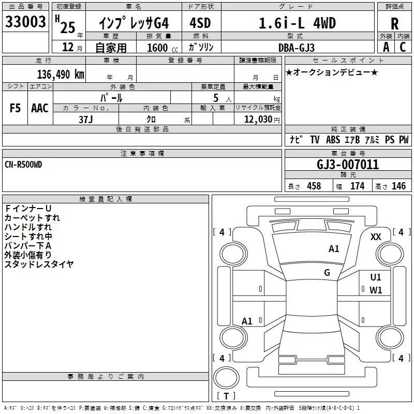The width and height of the screenshot is (414, 414).
Task: Select the スタッドレスタイヤ inspector note
Action: tap(39, 264)
